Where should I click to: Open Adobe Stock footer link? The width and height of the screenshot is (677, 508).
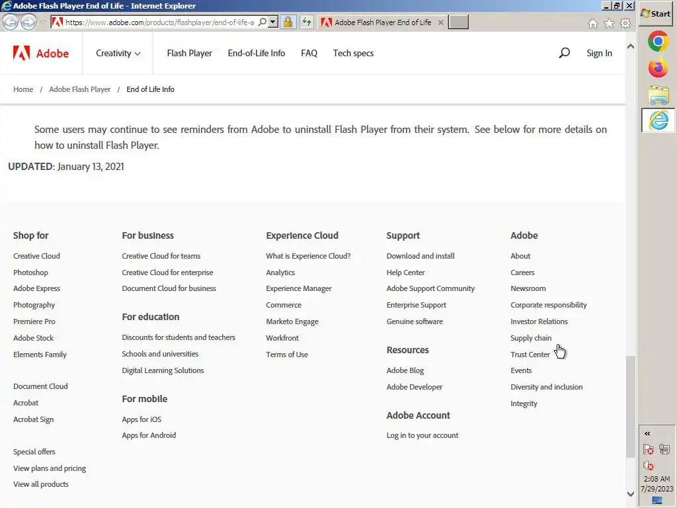coord(33,338)
